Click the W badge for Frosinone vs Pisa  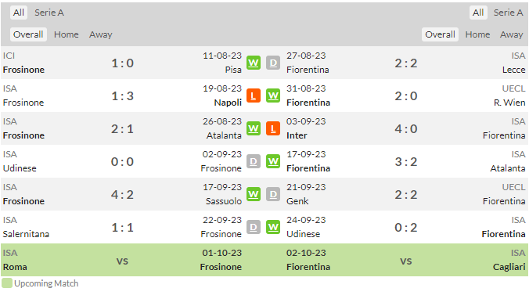click(254, 63)
